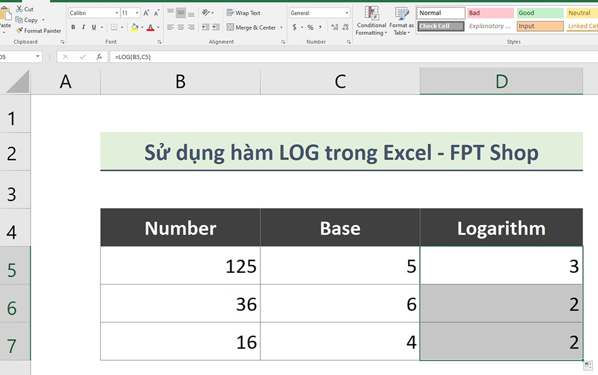
Task: Open the Font dialog launcher
Action: pos(159,42)
